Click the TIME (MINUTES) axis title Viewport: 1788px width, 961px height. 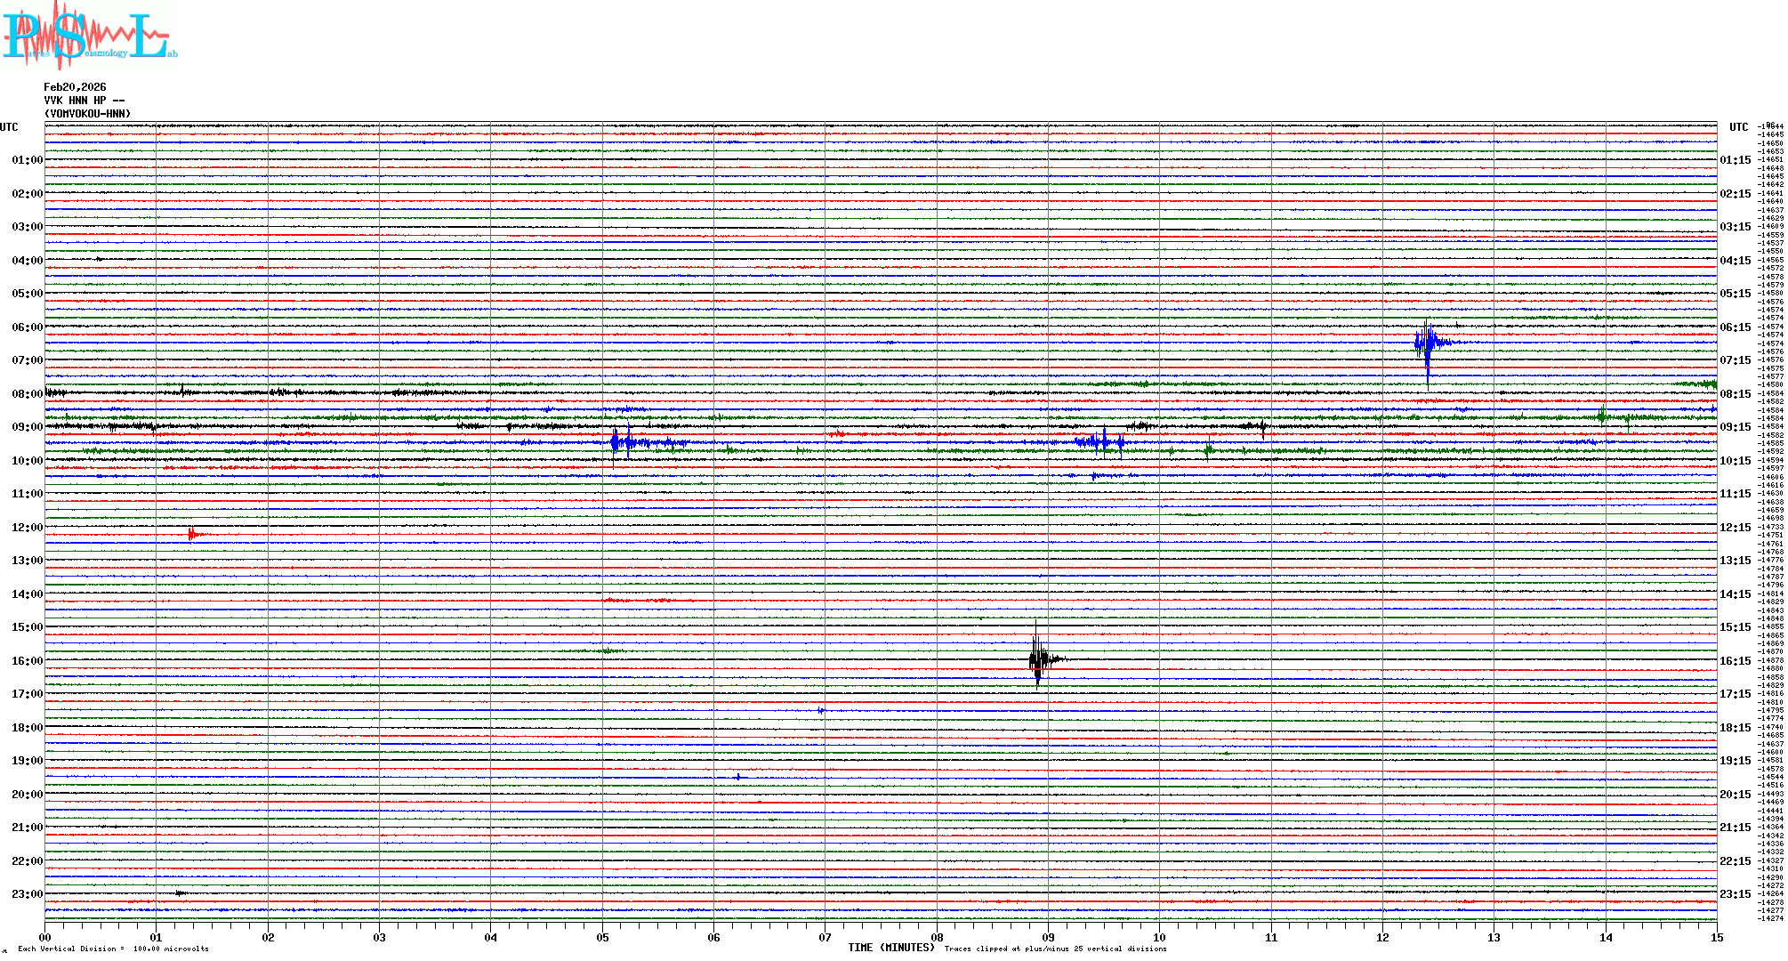point(890,948)
